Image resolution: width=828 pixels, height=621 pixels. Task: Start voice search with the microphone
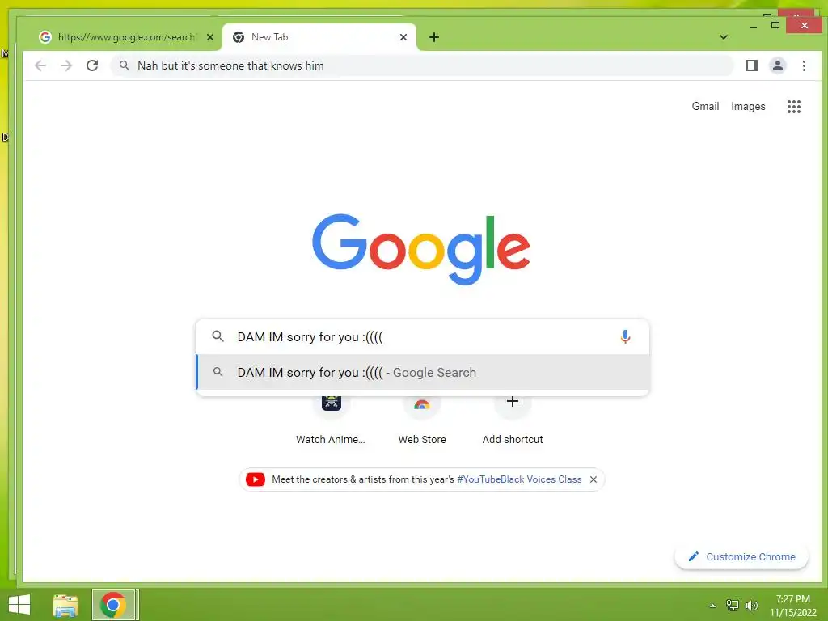tap(625, 336)
